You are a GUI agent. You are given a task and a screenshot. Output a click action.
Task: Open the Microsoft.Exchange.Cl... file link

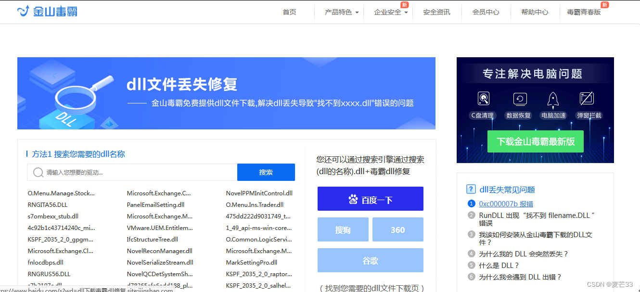coord(61,251)
